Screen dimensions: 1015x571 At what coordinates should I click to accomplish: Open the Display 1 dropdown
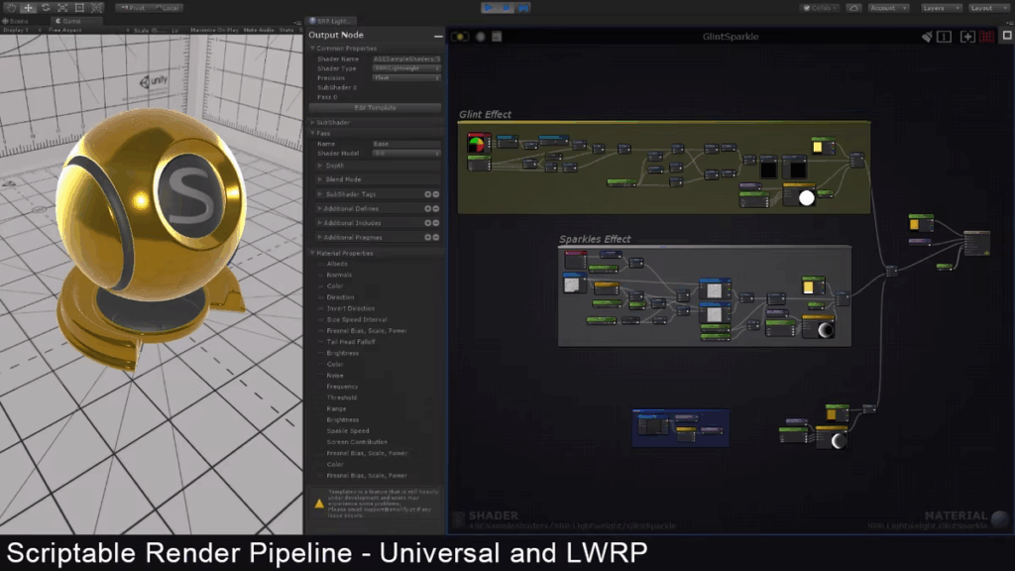[x=20, y=30]
